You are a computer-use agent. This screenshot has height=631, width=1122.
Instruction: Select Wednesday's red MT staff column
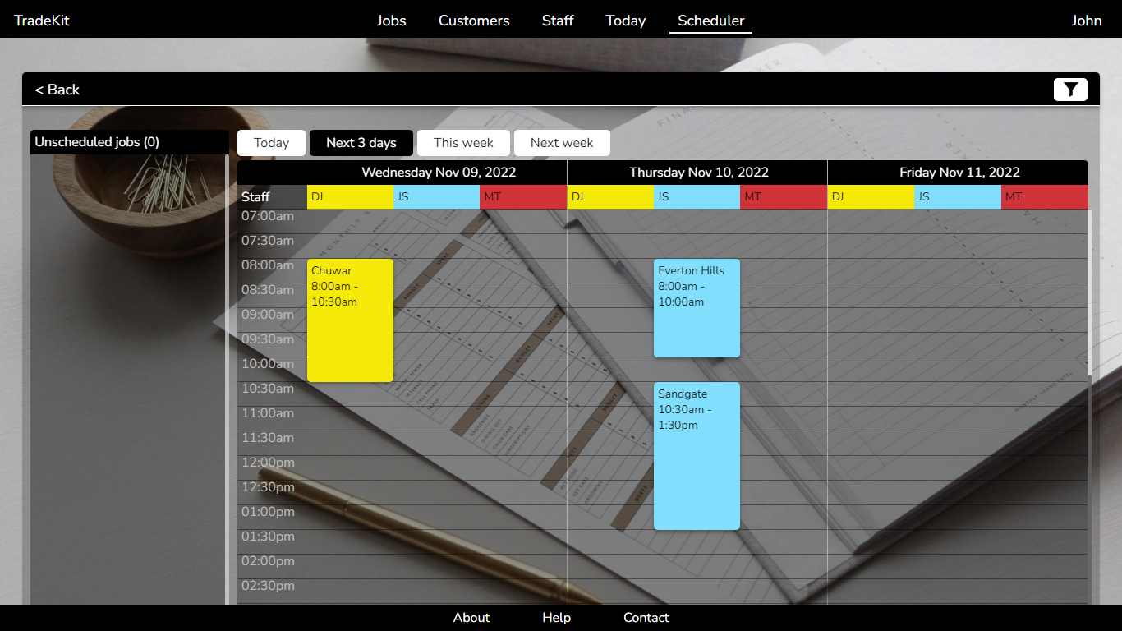tap(523, 197)
